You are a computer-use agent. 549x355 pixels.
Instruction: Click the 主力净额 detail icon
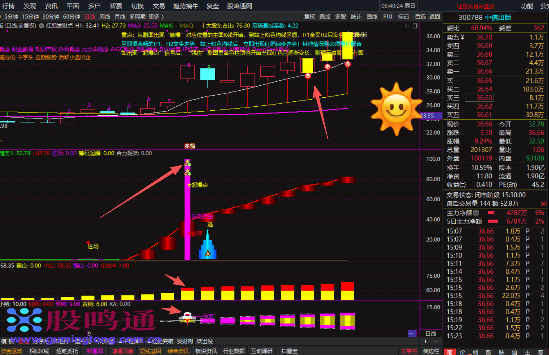point(476,213)
